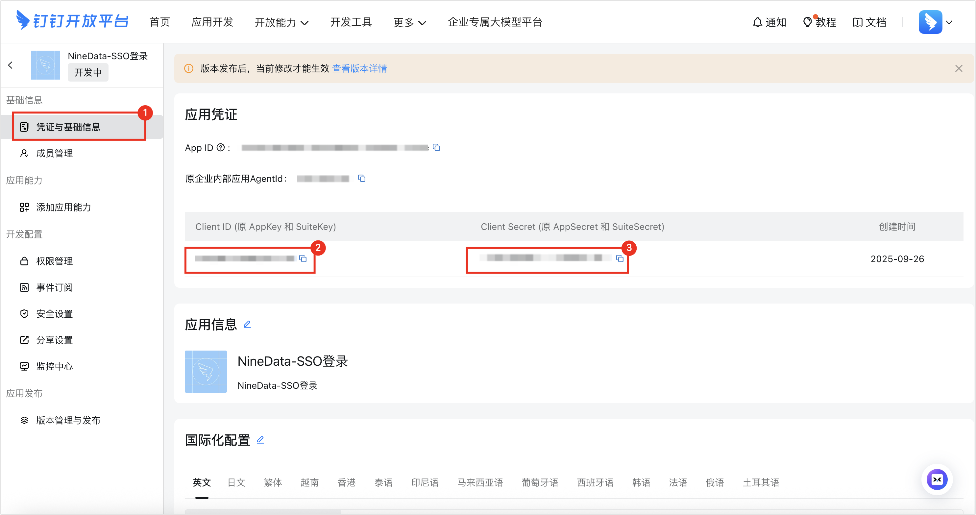This screenshot has width=976, height=515.
Task: Copy the Client ID
Action: [x=303, y=258]
